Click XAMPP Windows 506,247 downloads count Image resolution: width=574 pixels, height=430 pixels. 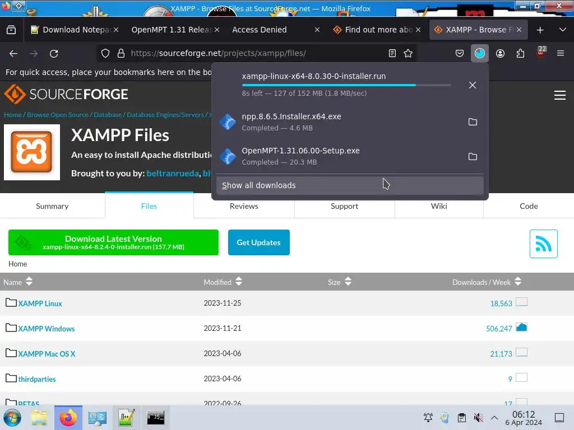click(499, 329)
